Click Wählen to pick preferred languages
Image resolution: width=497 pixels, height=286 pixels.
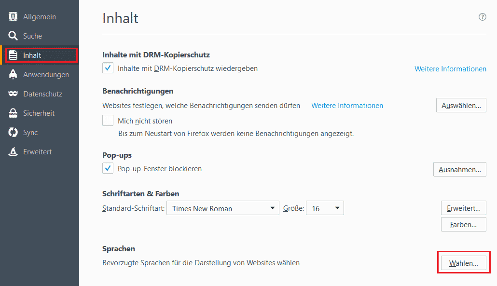[x=463, y=263]
